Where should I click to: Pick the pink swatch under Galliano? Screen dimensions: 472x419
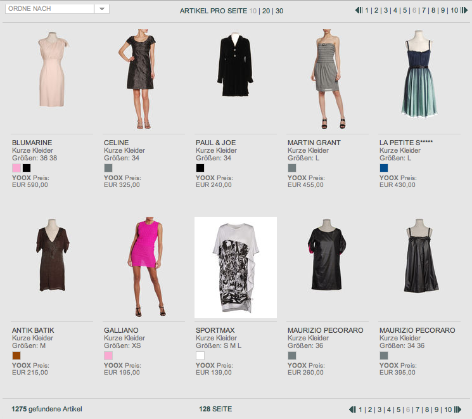coord(108,356)
